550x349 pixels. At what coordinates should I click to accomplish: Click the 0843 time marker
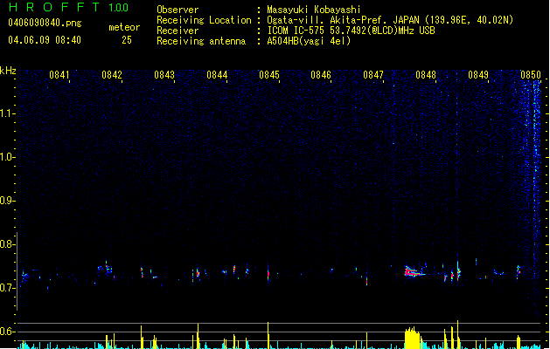164,75
